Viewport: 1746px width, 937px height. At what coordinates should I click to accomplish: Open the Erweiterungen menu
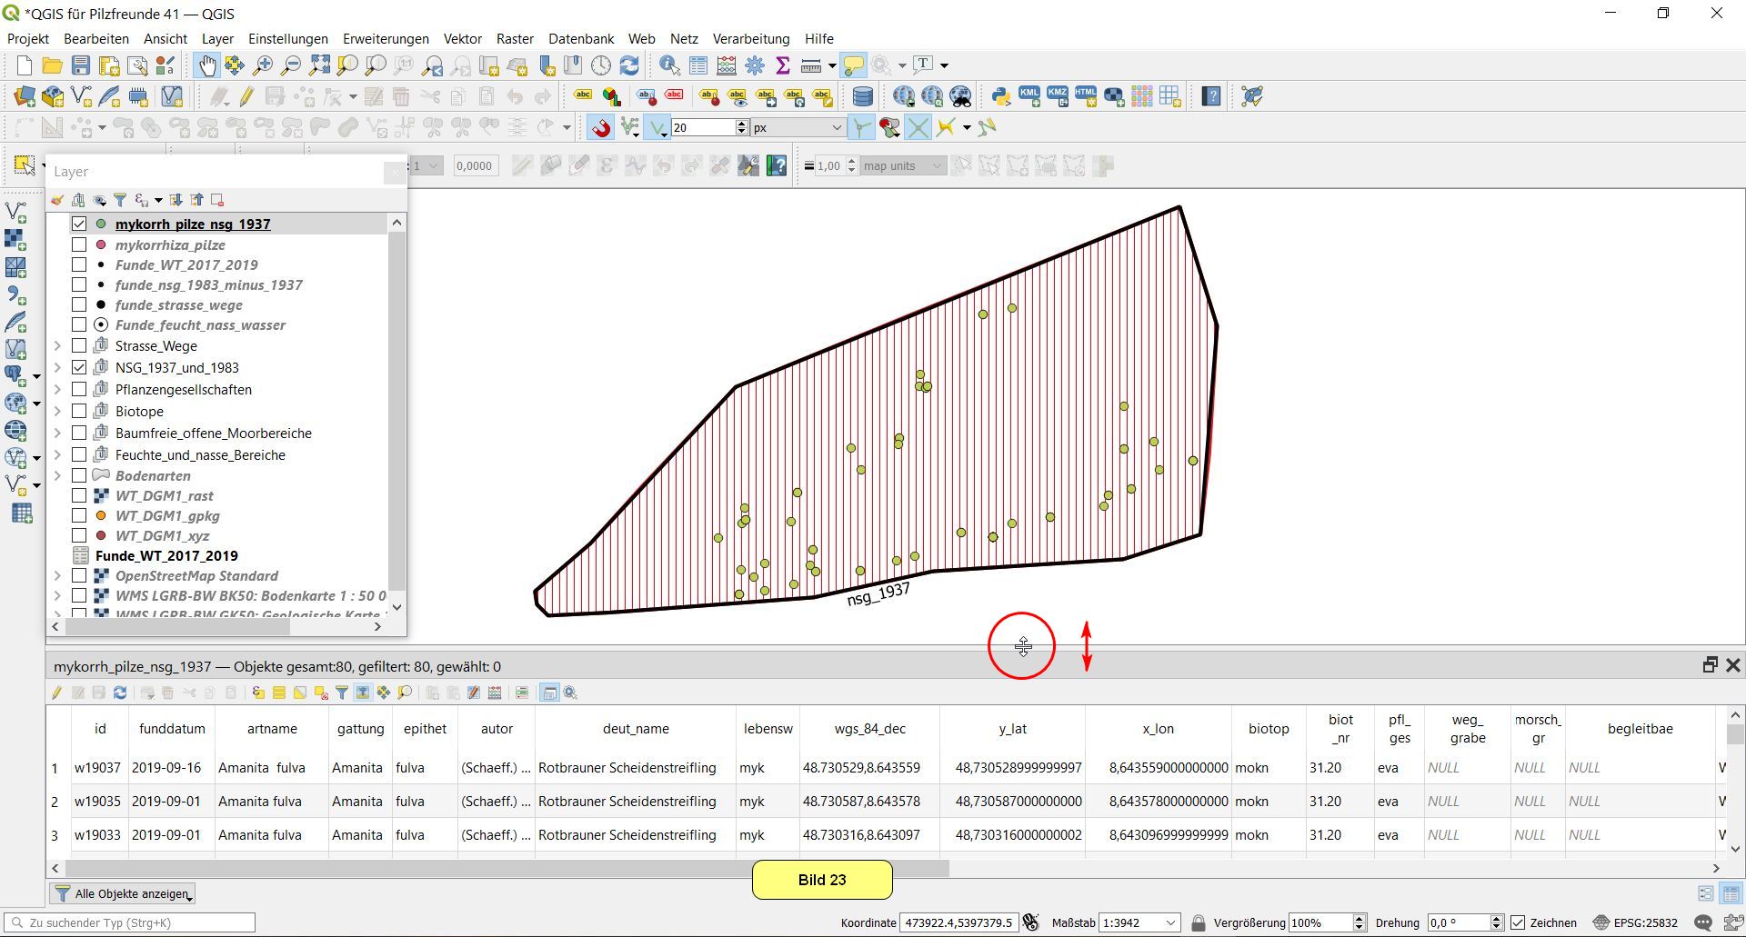click(x=386, y=38)
